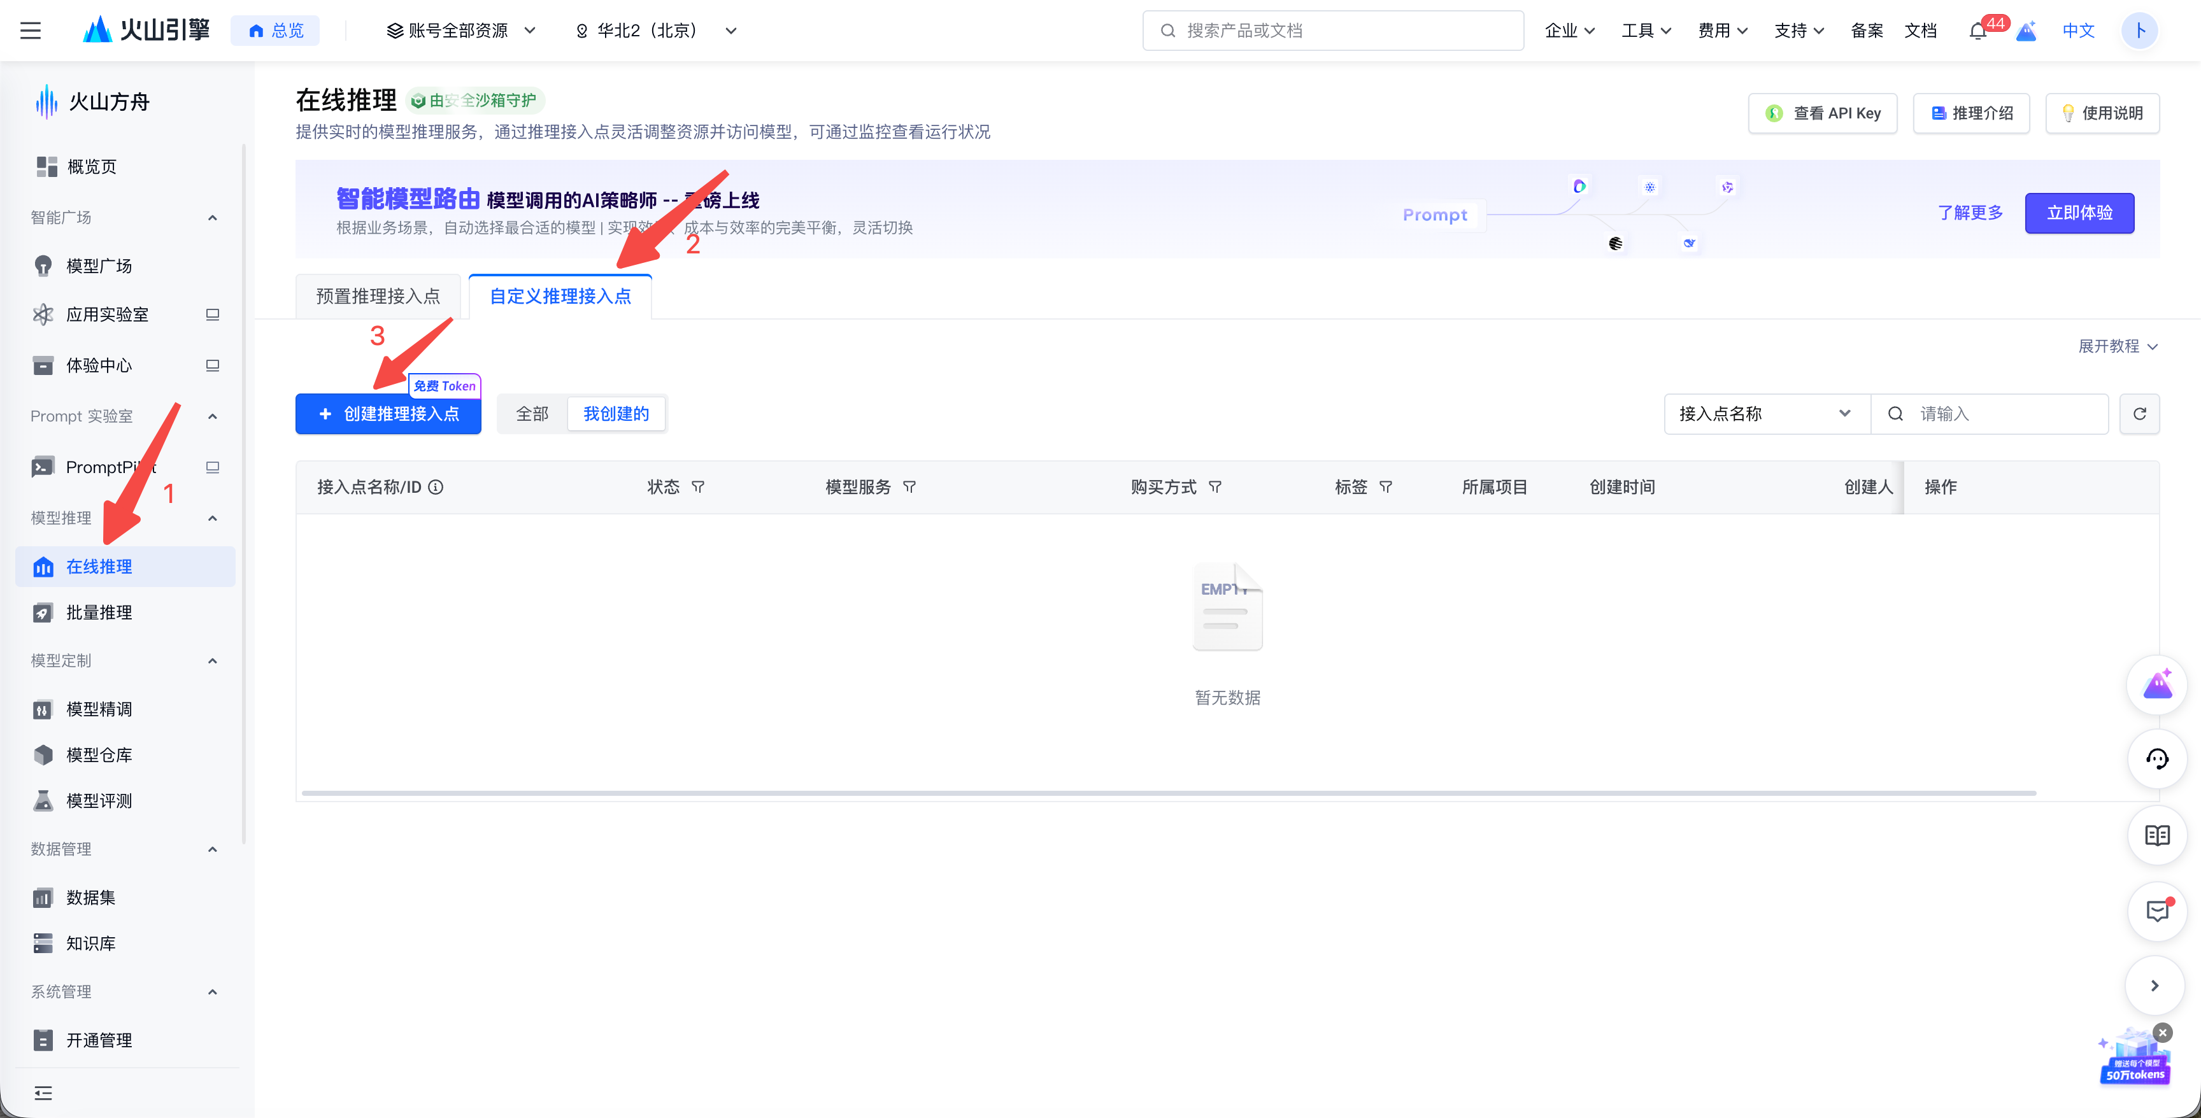Viewport: 2201px width, 1118px height.
Task: Collapse the 模型定制 section
Action: coord(213,660)
